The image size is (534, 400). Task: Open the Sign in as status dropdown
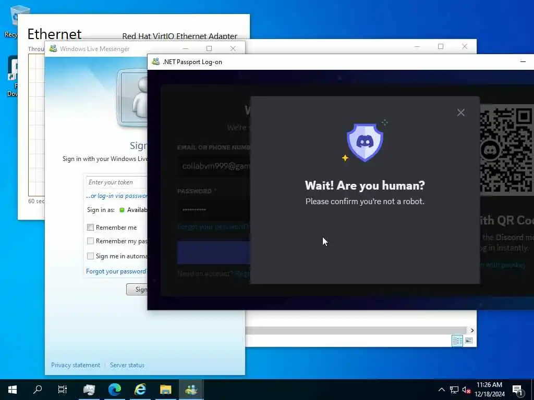133,210
